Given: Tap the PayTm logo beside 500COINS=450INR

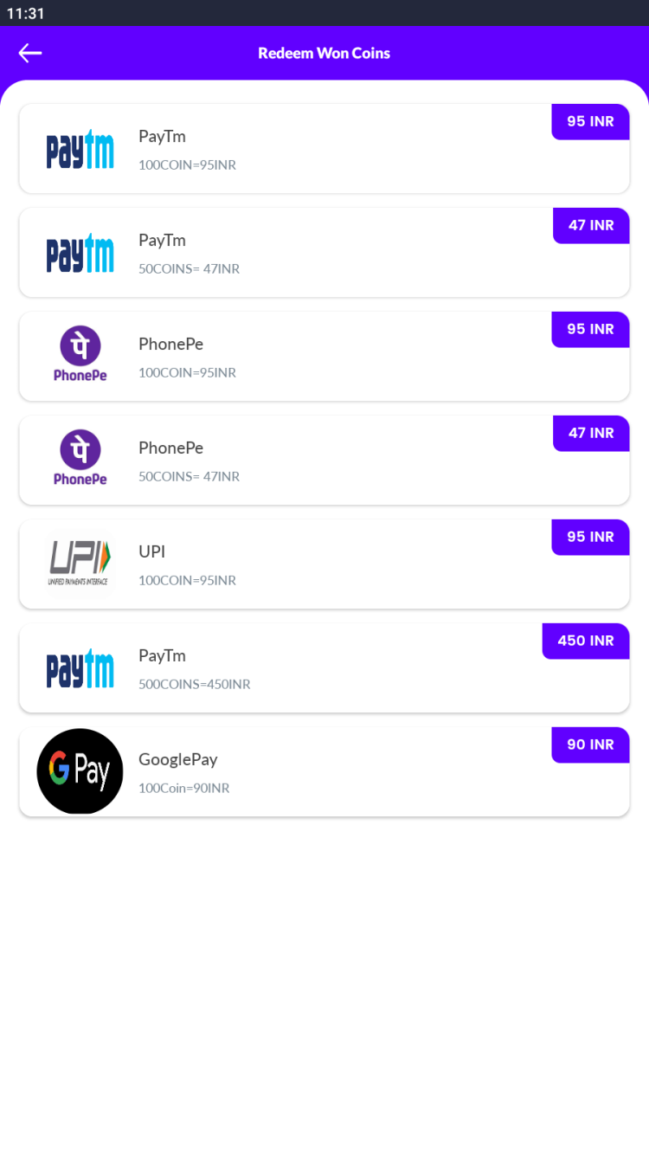Looking at the screenshot, I should coord(80,668).
